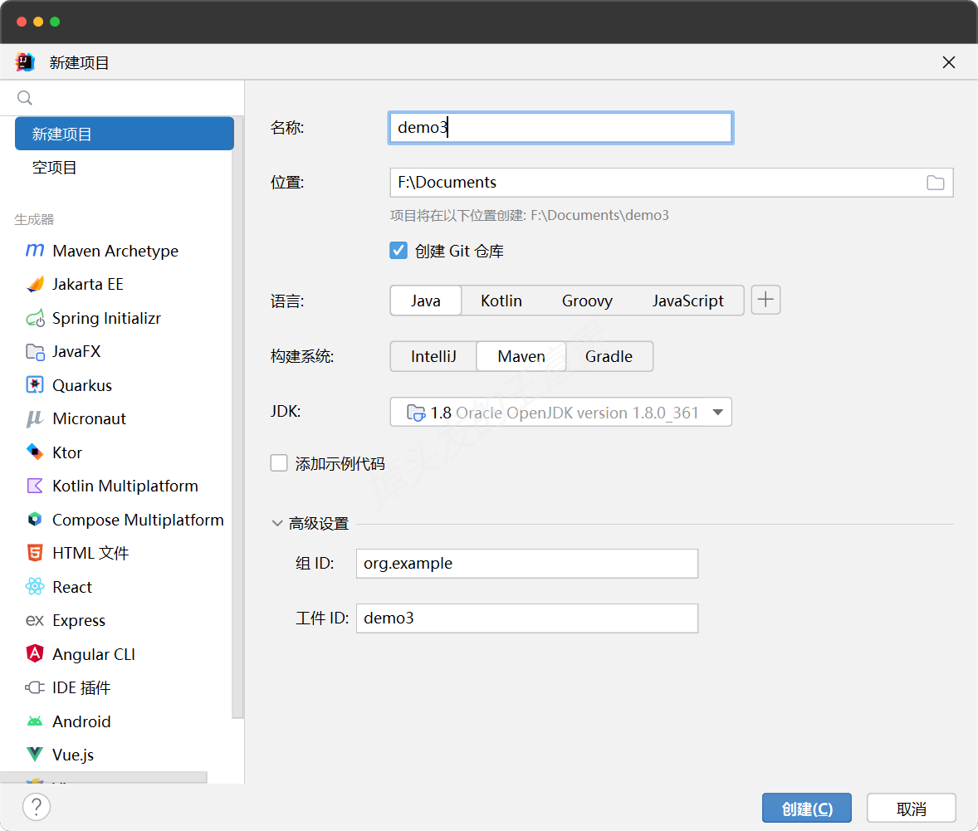Click the macOS green maximize light

pyautogui.click(x=55, y=22)
